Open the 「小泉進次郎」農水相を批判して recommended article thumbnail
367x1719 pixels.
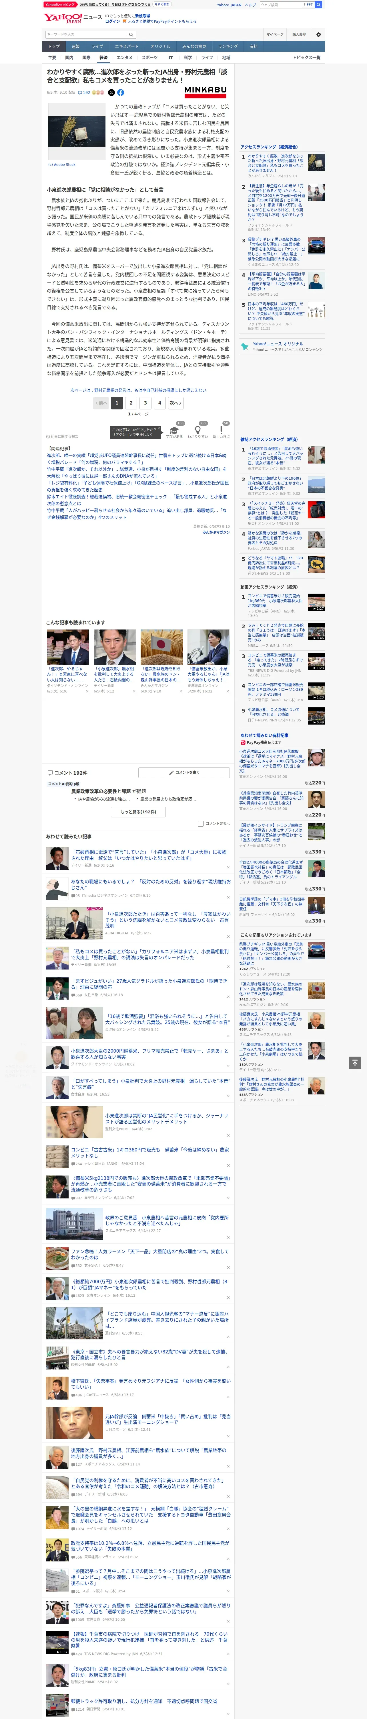click(x=115, y=647)
